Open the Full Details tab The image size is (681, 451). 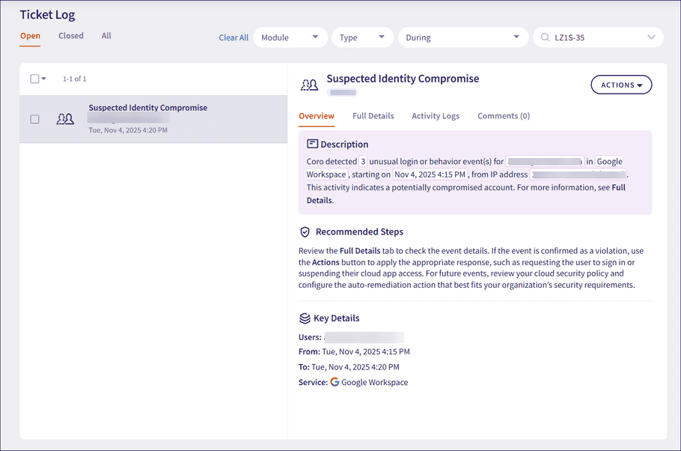pos(373,116)
